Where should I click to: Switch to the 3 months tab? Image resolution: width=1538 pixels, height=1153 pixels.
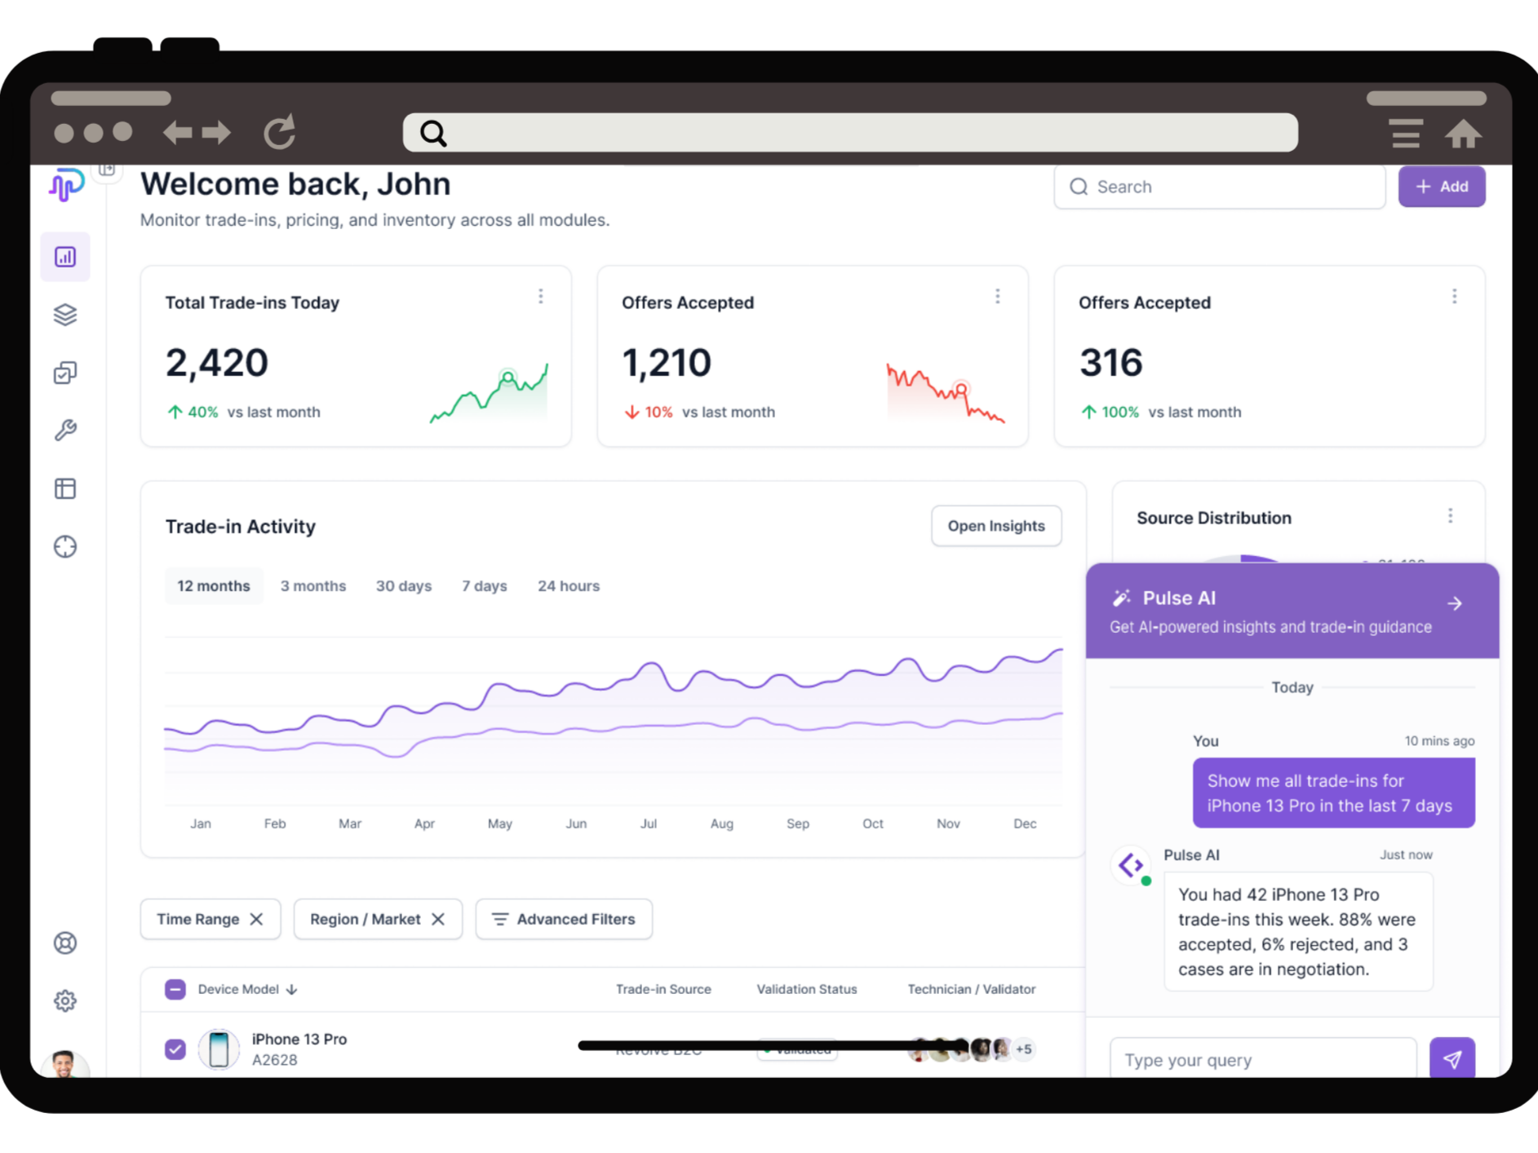313,586
